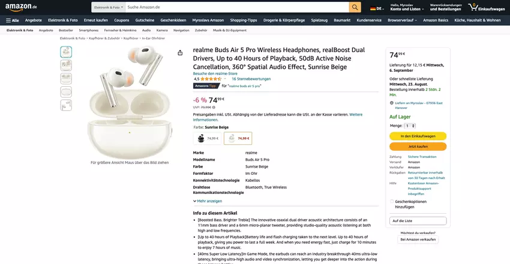Open Coupons in the navigation bar
This screenshot has width=510, height=264.
[122, 20]
